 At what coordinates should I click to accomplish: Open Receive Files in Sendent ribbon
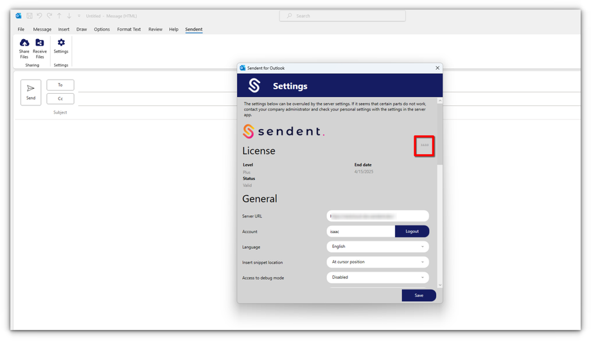point(40,49)
